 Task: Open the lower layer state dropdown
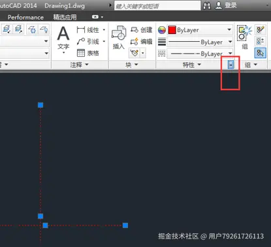[46, 53]
